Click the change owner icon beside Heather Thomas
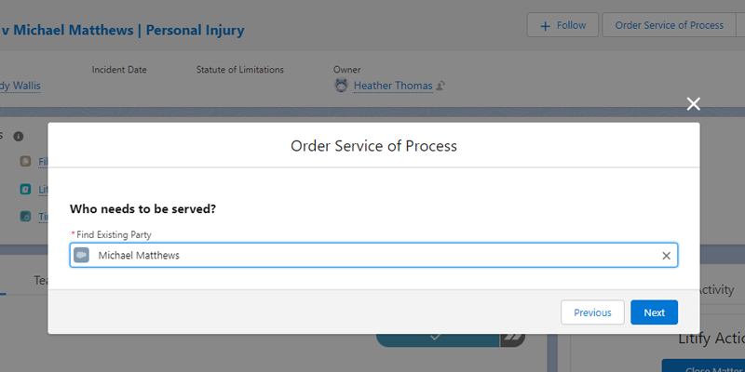Viewport: 745px width, 372px height. point(440,86)
